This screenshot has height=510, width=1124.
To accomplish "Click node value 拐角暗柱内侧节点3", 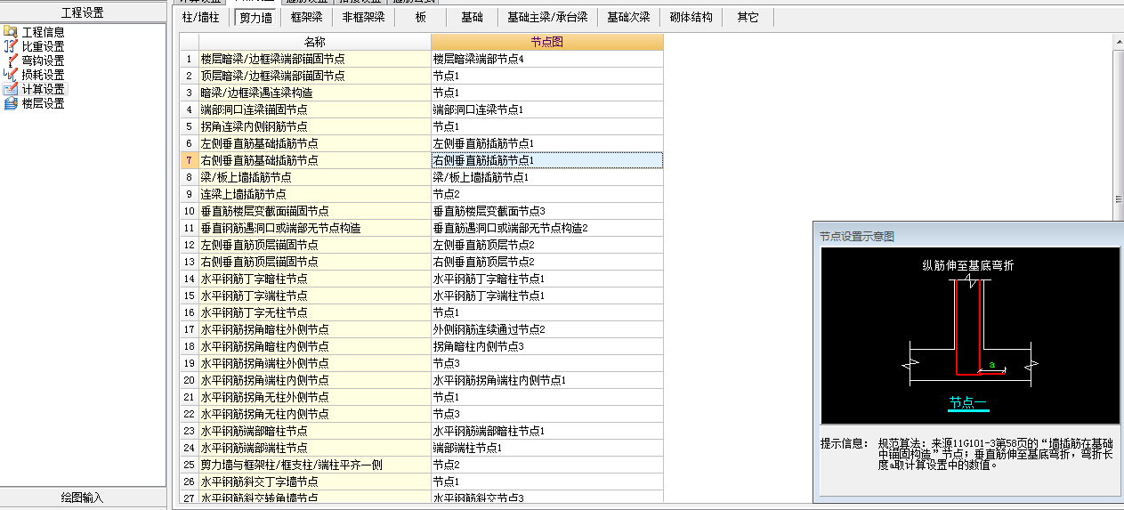I will [547, 346].
